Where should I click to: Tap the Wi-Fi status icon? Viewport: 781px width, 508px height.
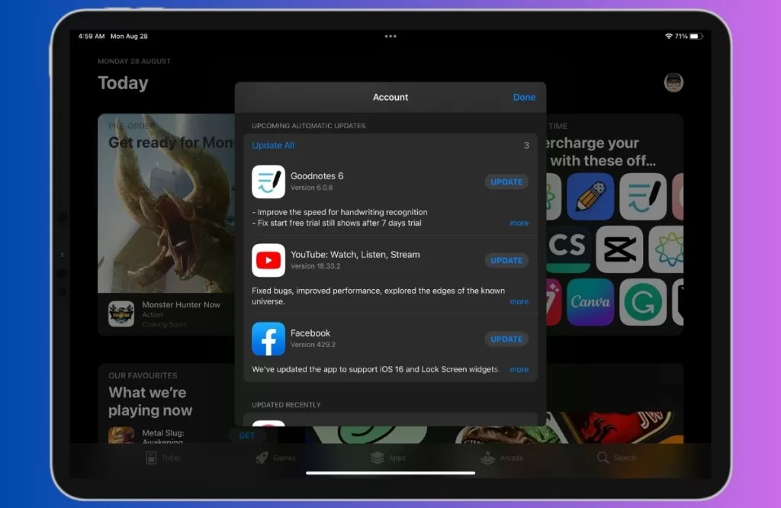pos(669,37)
